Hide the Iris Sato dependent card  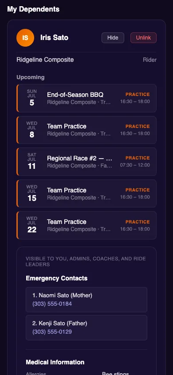point(113,38)
